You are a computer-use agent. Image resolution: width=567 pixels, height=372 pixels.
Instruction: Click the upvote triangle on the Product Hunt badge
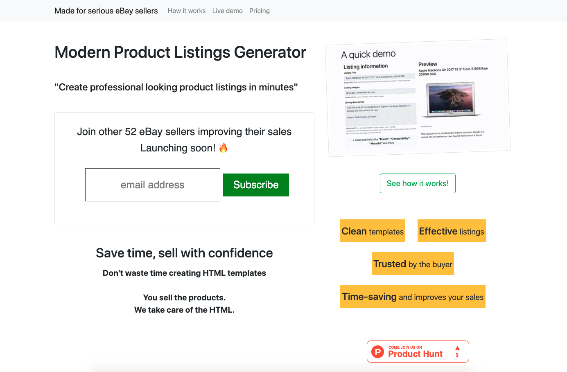[x=456, y=348]
